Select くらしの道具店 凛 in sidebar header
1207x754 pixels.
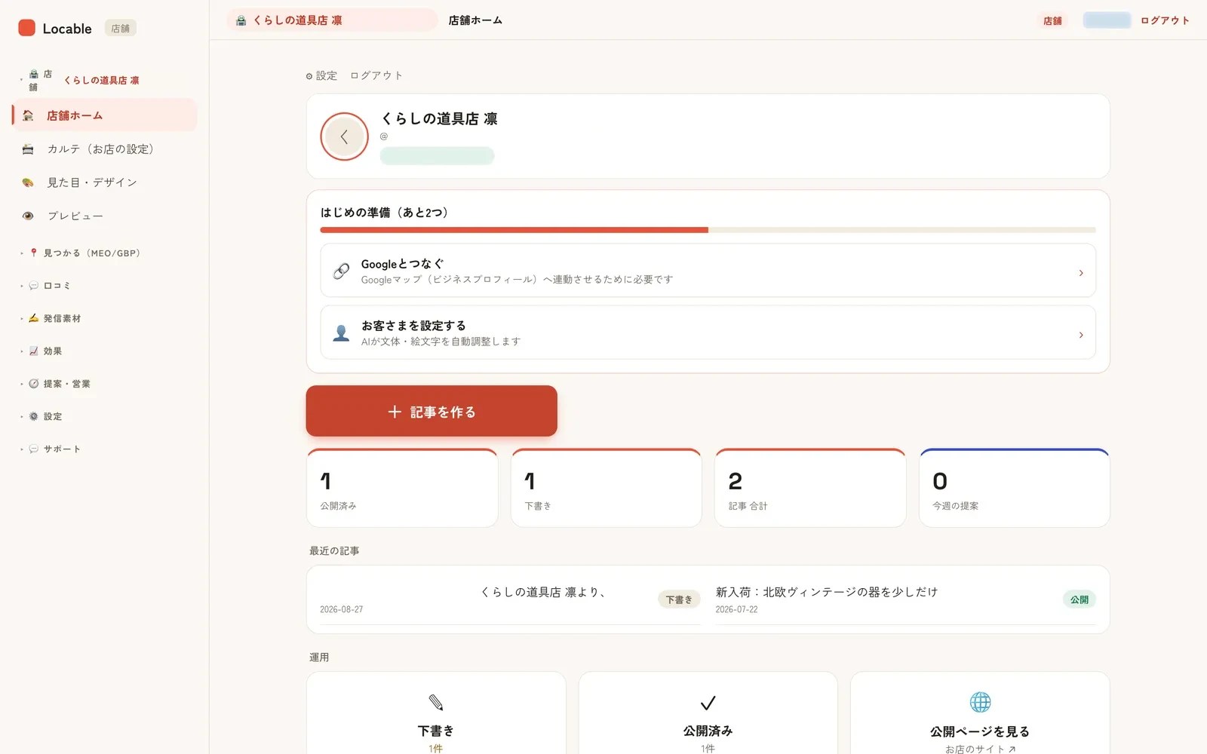click(101, 80)
